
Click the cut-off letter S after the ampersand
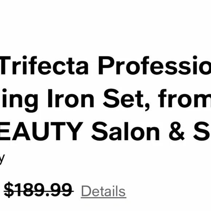(x=202, y=131)
